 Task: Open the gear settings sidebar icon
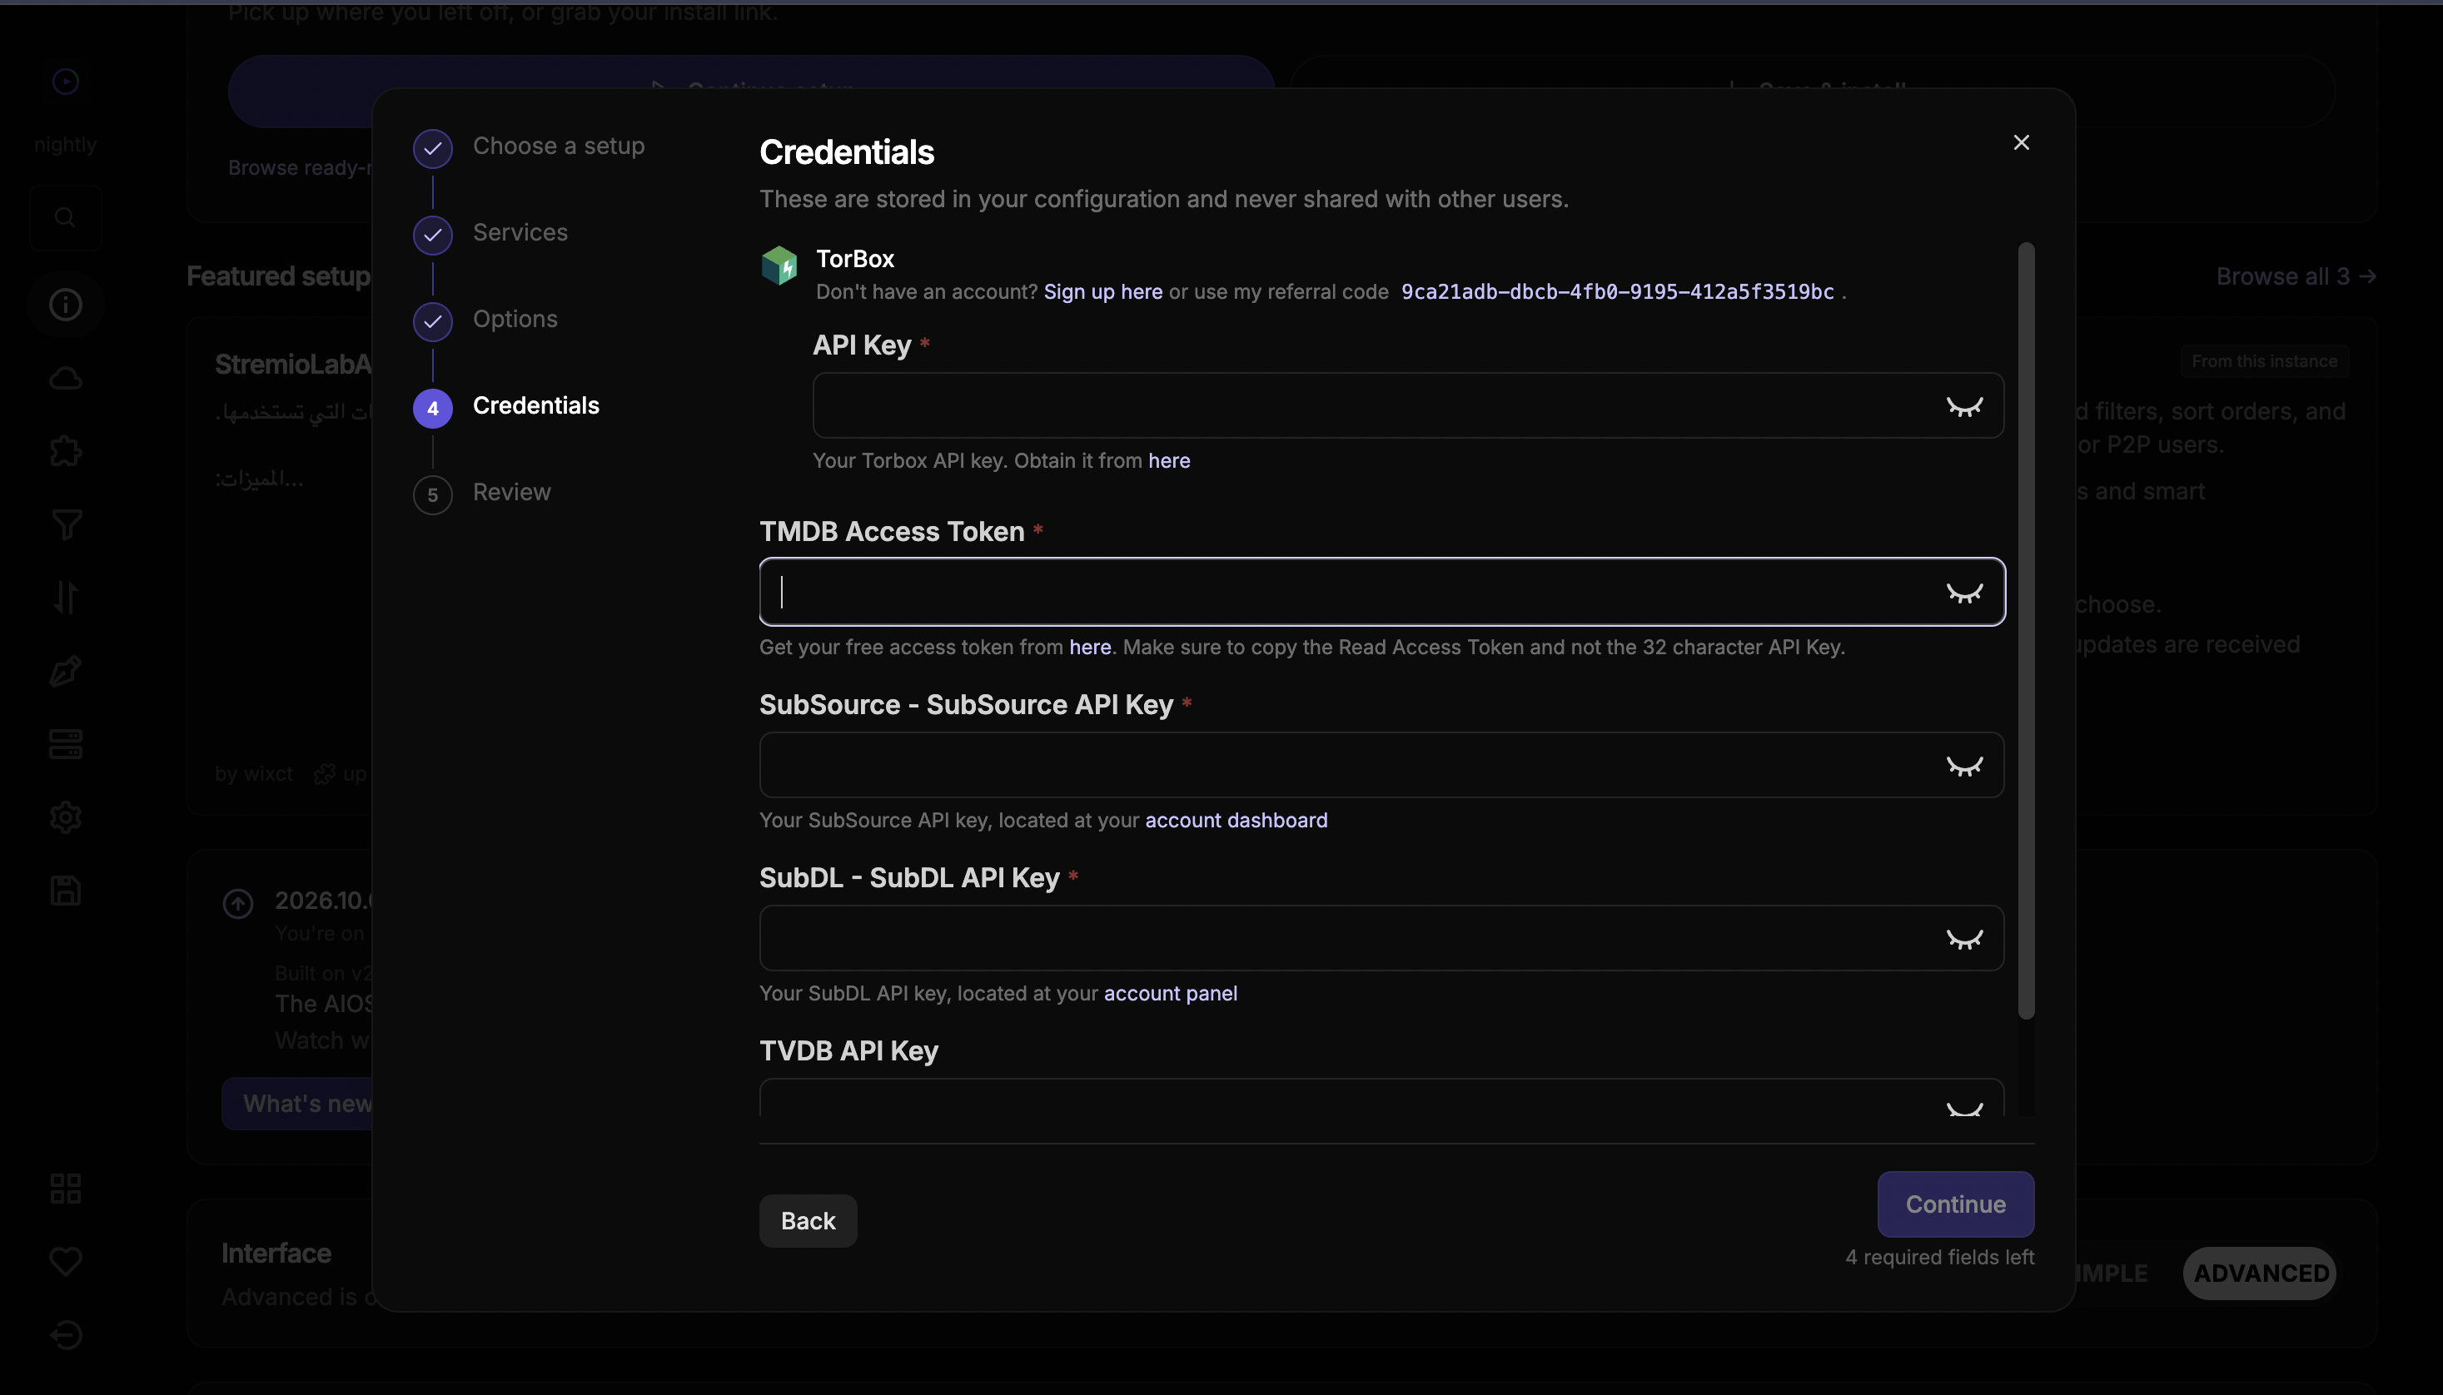[x=65, y=817]
